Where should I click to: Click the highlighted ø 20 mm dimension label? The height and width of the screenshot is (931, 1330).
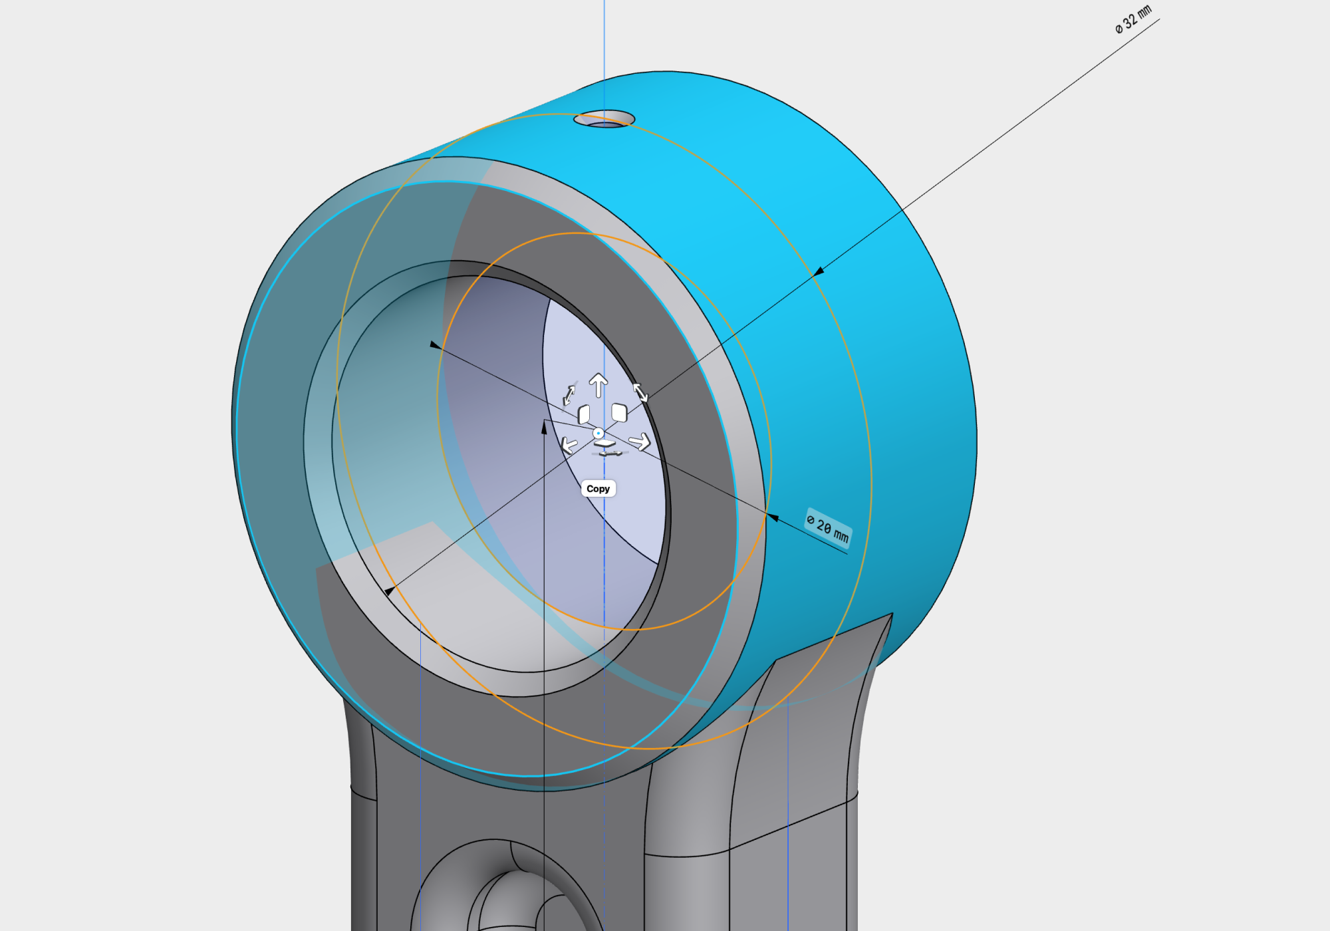click(828, 528)
